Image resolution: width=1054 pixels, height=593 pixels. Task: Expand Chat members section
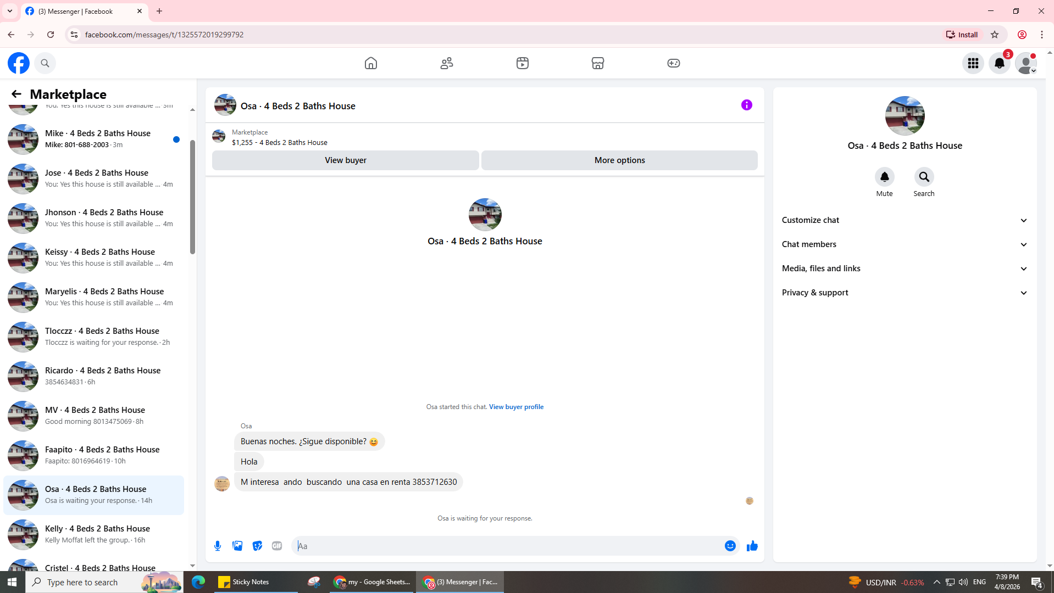click(x=905, y=244)
